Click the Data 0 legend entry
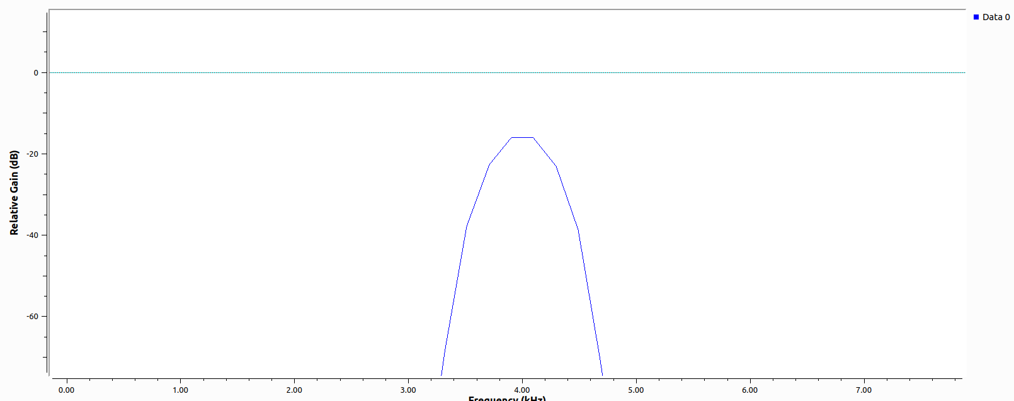This screenshot has width=1014, height=401. (991, 17)
